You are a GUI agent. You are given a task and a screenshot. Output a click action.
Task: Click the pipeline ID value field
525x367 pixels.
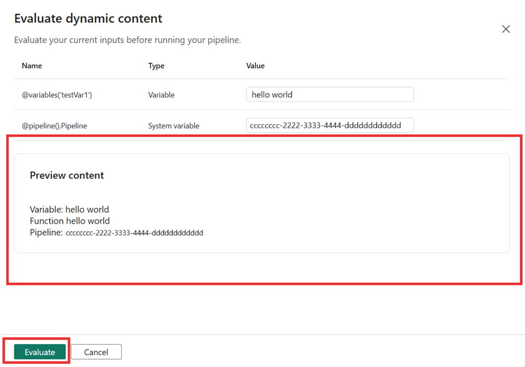pos(329,125)
